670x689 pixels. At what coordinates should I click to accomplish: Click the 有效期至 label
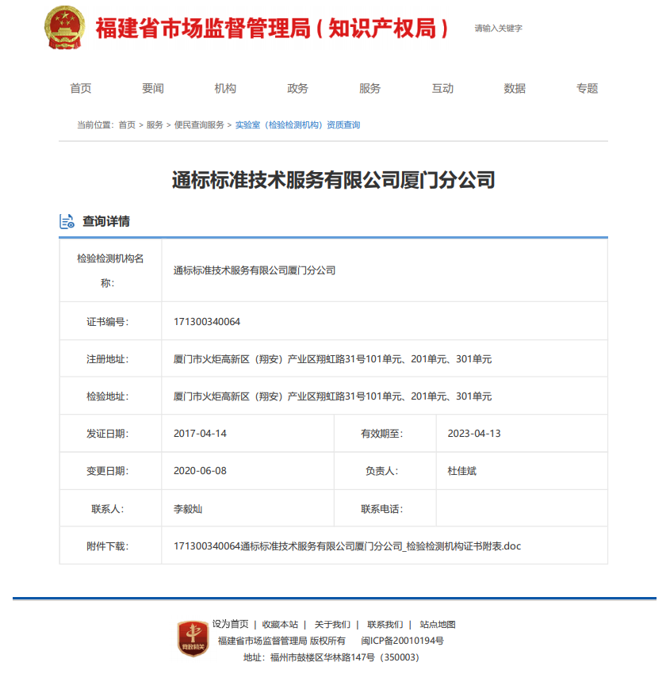pyautogui.click(x=382, y=434)
